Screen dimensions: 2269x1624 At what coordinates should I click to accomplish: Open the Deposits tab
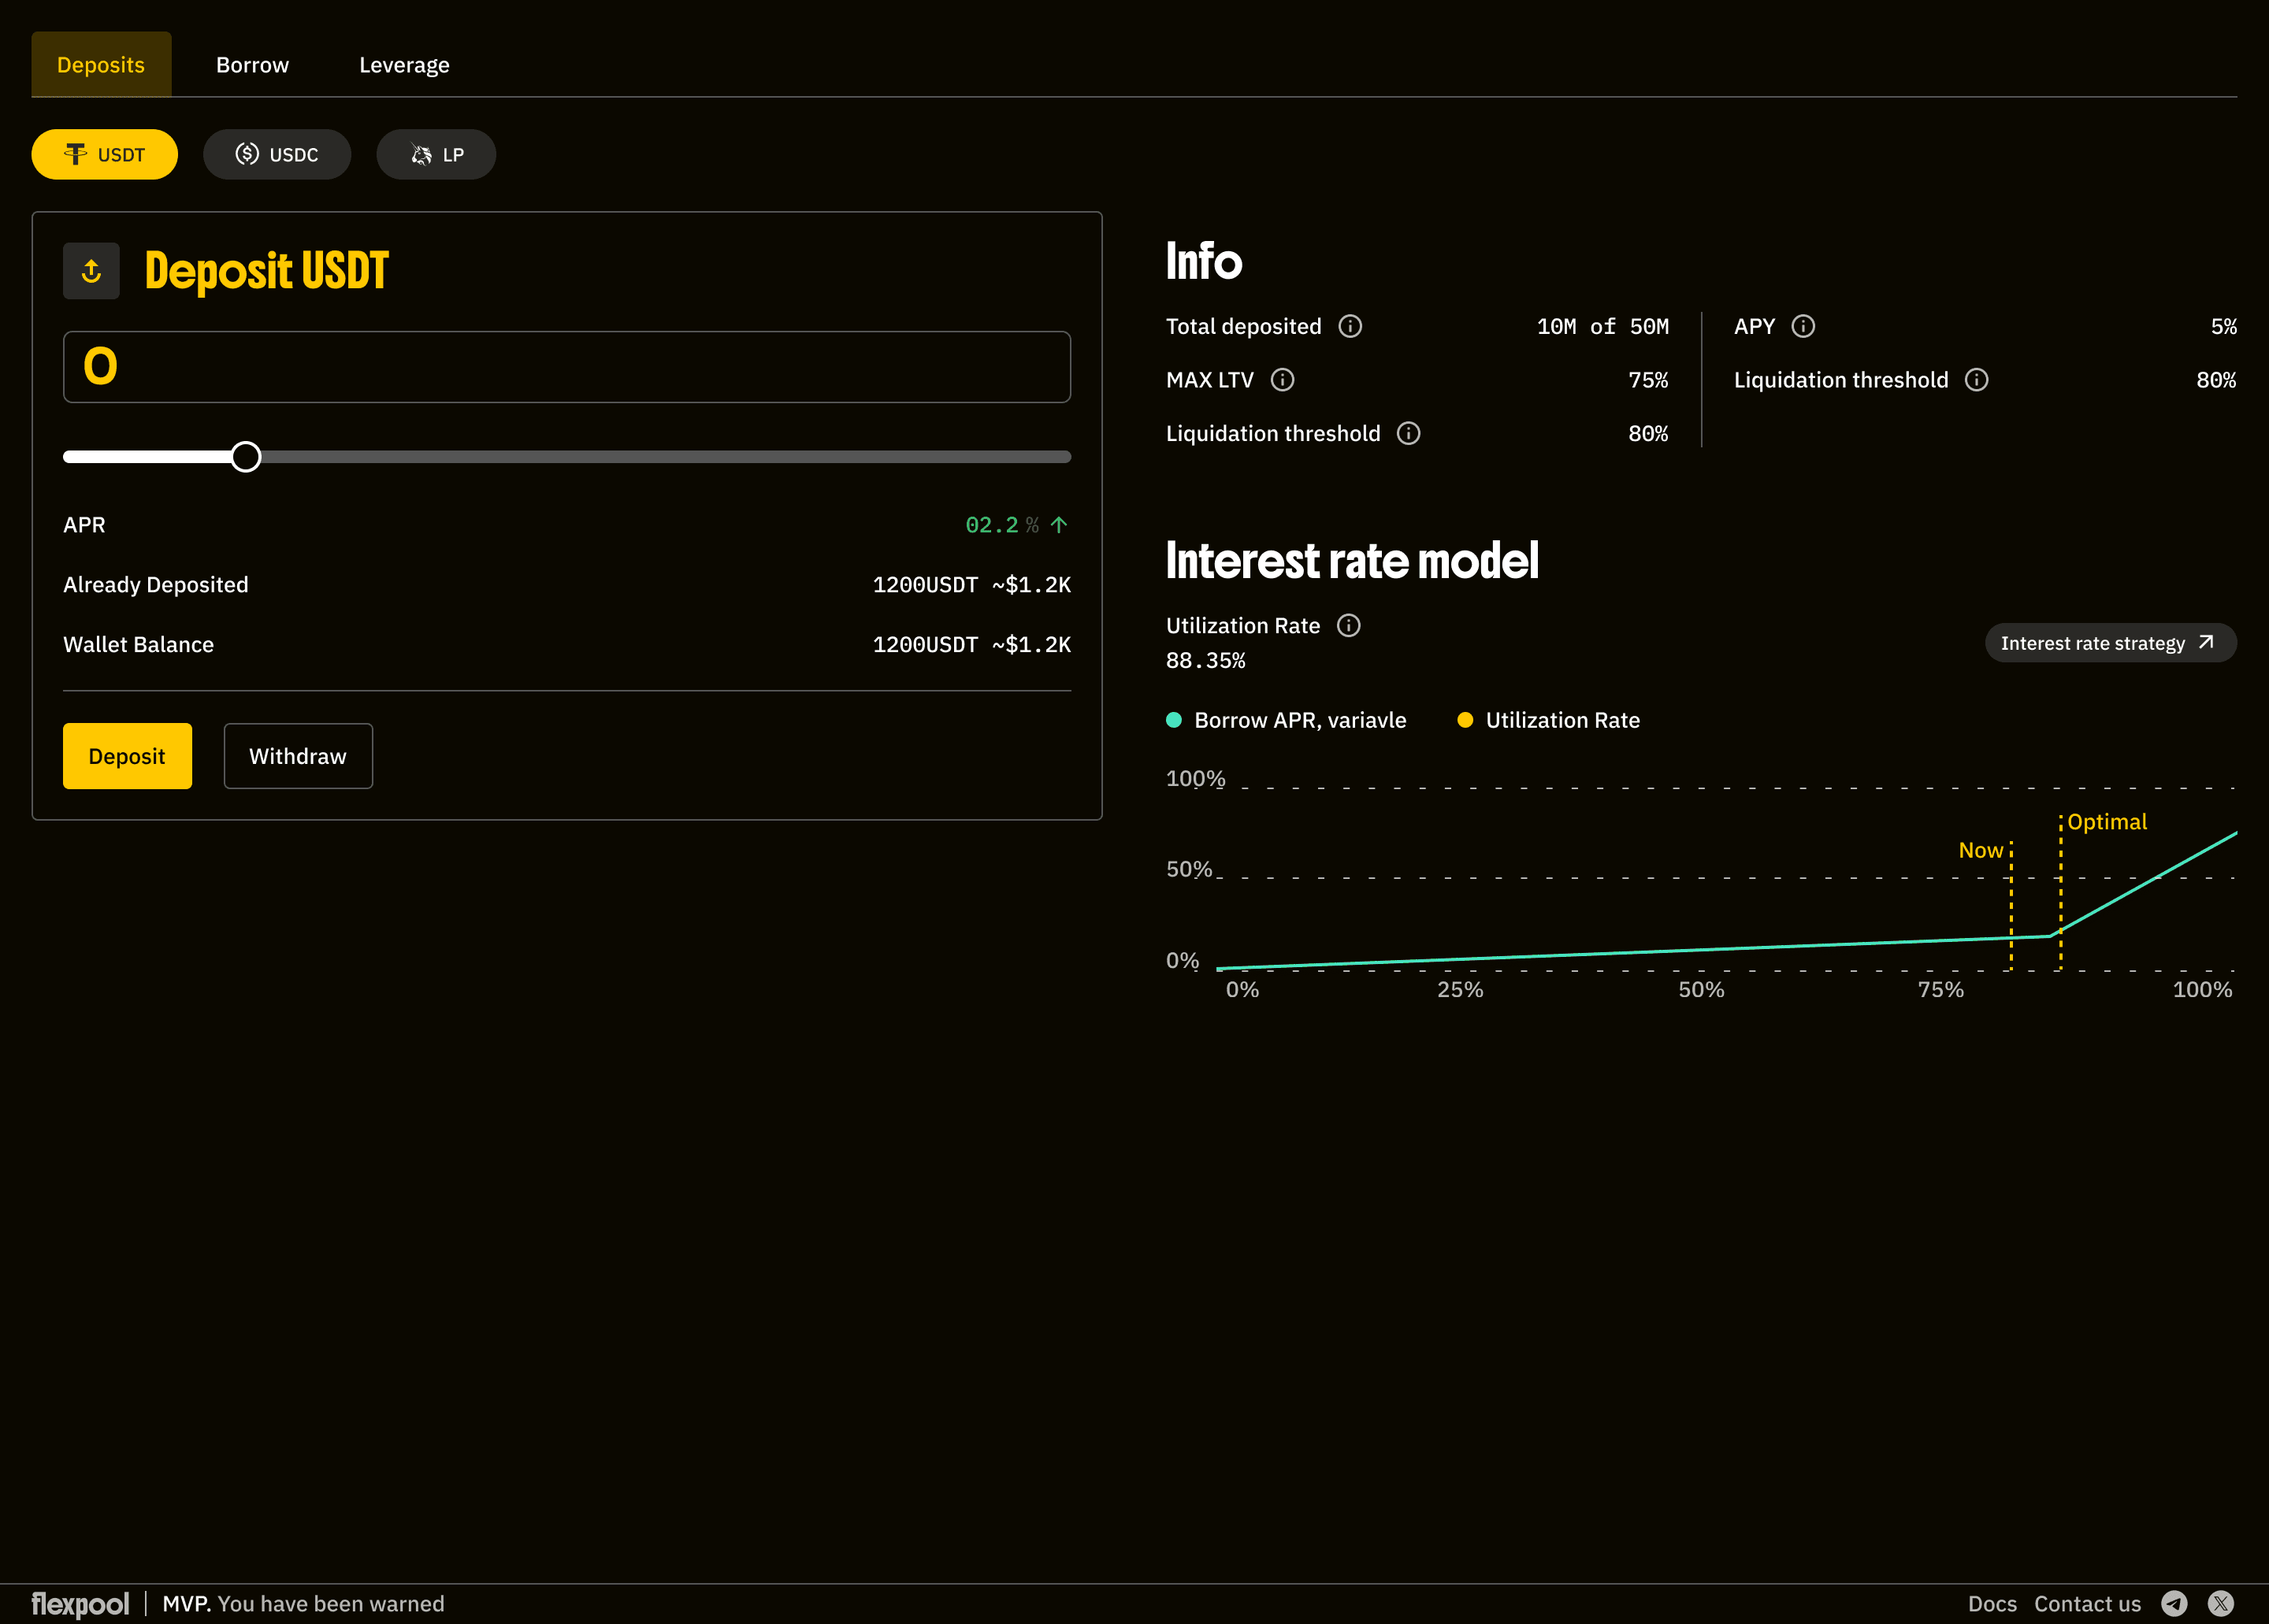101,64
